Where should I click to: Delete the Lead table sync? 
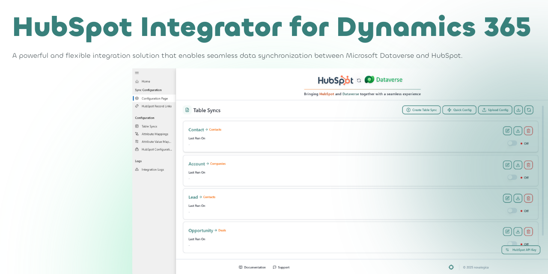tap(529, 198)
